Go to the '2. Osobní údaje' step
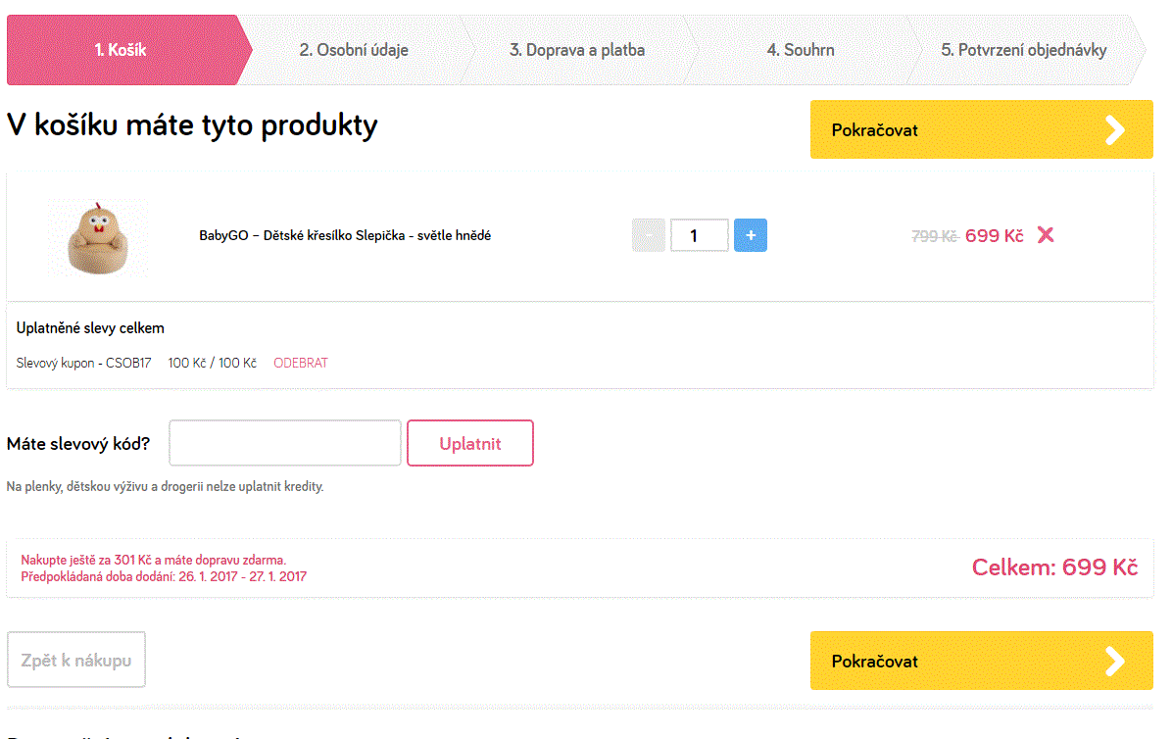This screenshot has height=739, width=1172. 354,50
